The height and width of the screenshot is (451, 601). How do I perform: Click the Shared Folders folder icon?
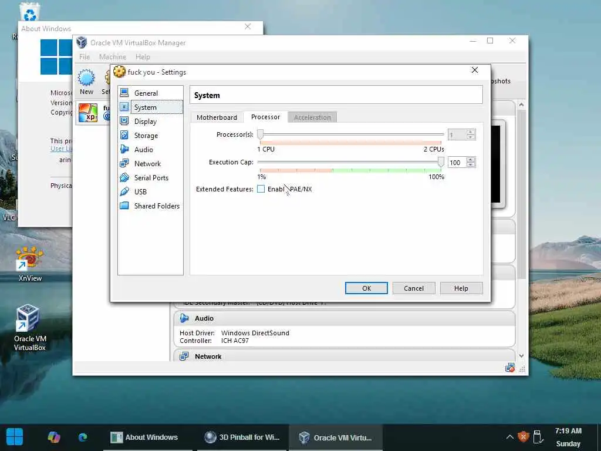(x=124, y=206)
